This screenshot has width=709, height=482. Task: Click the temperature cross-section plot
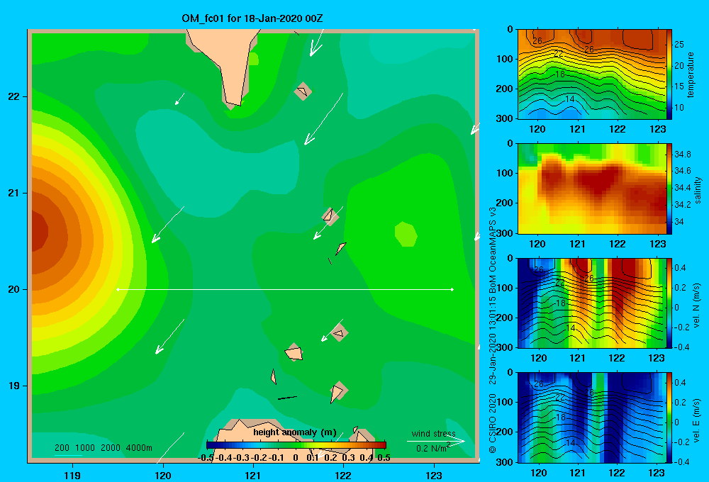592,74
